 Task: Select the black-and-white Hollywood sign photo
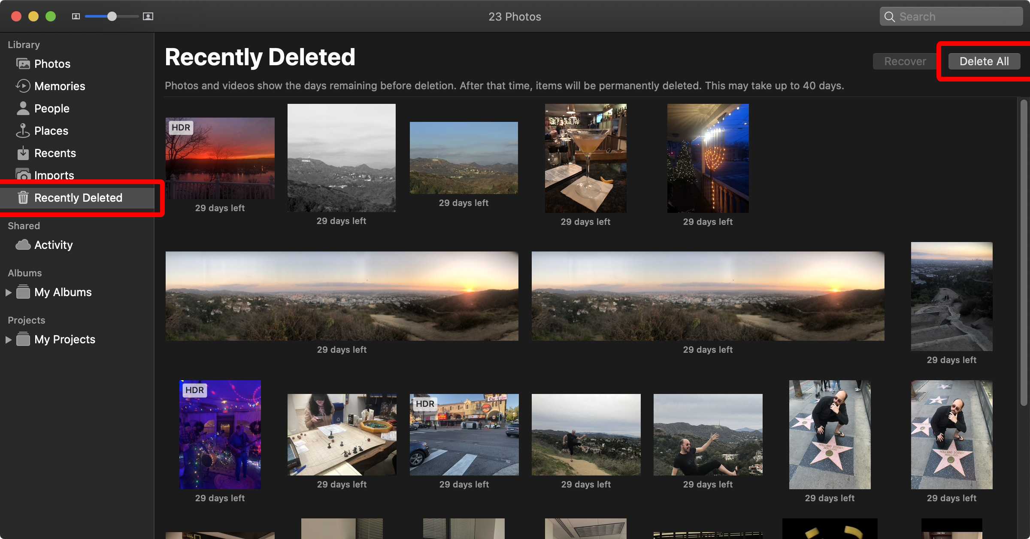[342, 158]
